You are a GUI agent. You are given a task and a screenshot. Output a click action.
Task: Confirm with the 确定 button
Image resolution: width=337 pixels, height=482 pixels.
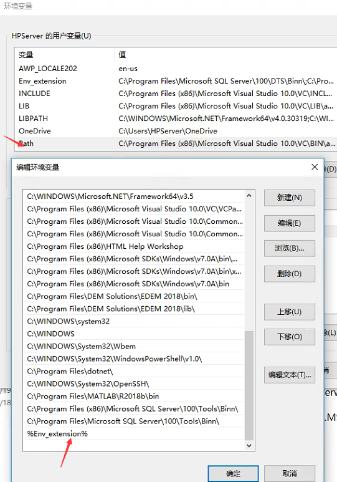(x=233, y=473)
